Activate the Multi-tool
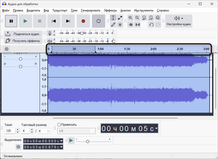This screenshot has width=218, height=159. (x=120, y=24)
